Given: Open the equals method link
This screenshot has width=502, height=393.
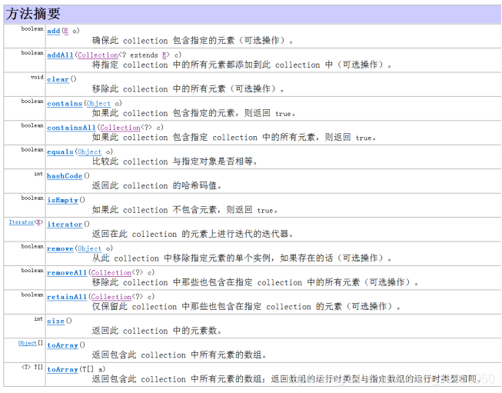Looking at the screenshot, I should coord(60,152).
